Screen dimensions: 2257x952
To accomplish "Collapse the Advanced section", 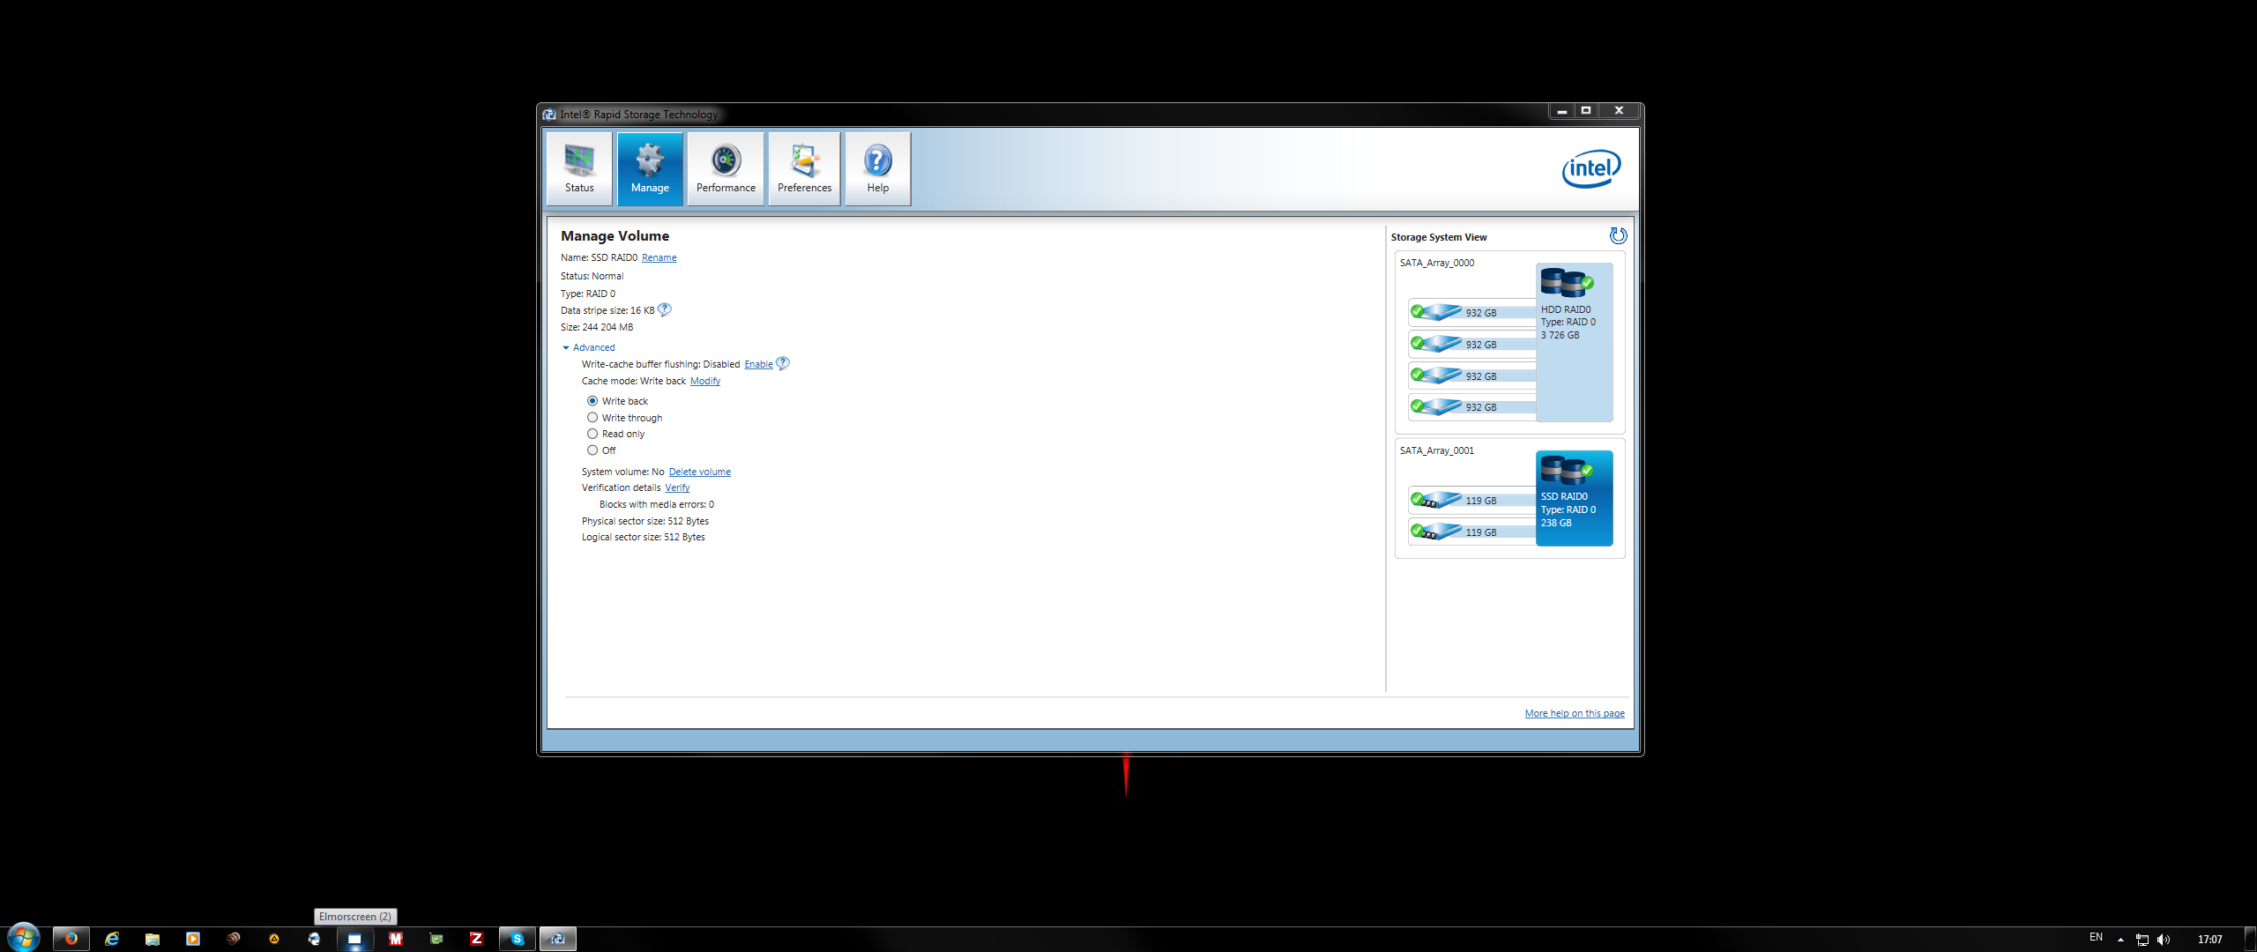I will [x=589, y=347].
